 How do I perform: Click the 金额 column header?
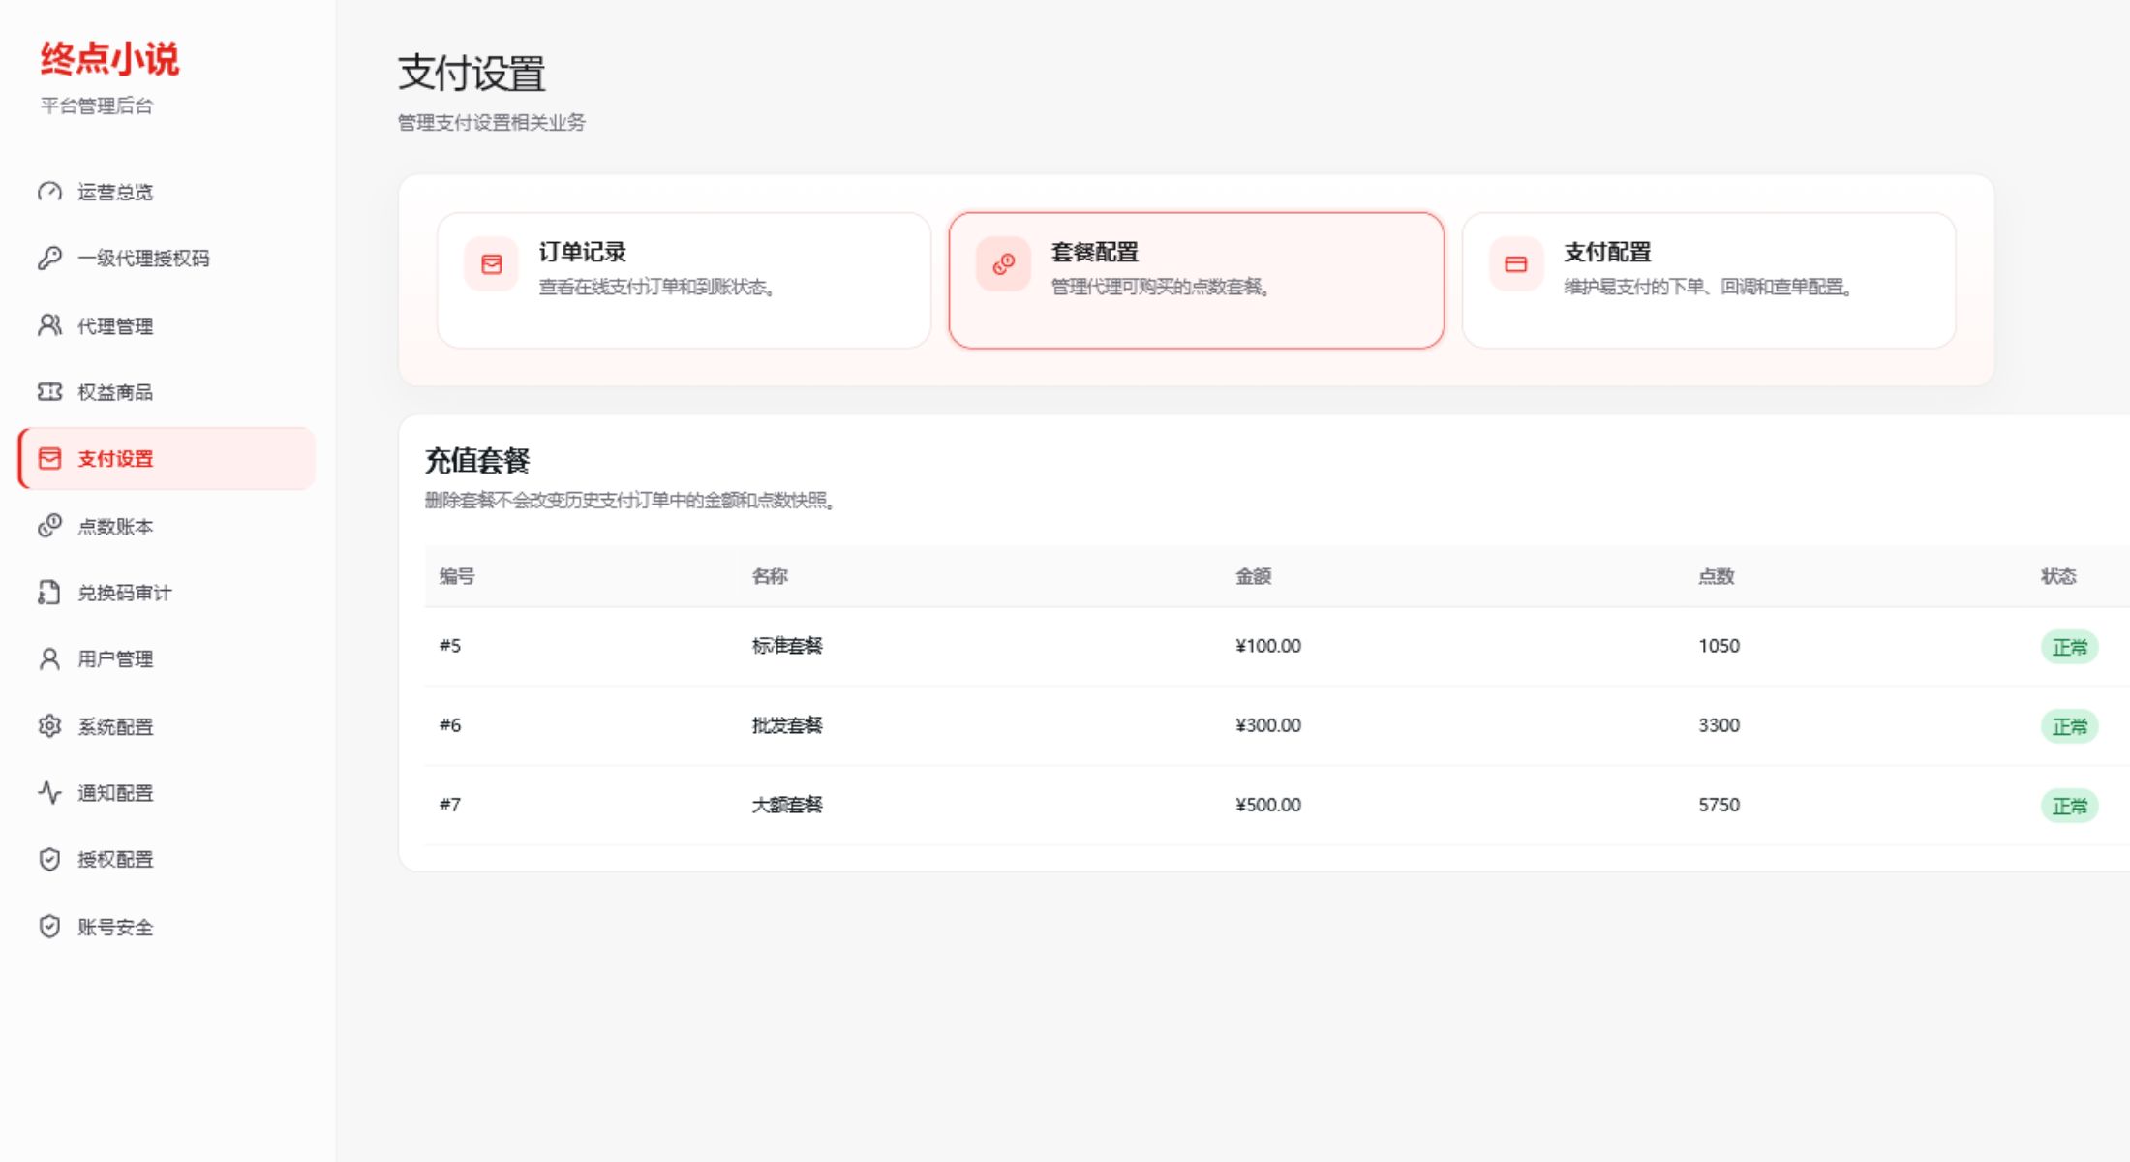[1253, 576]
